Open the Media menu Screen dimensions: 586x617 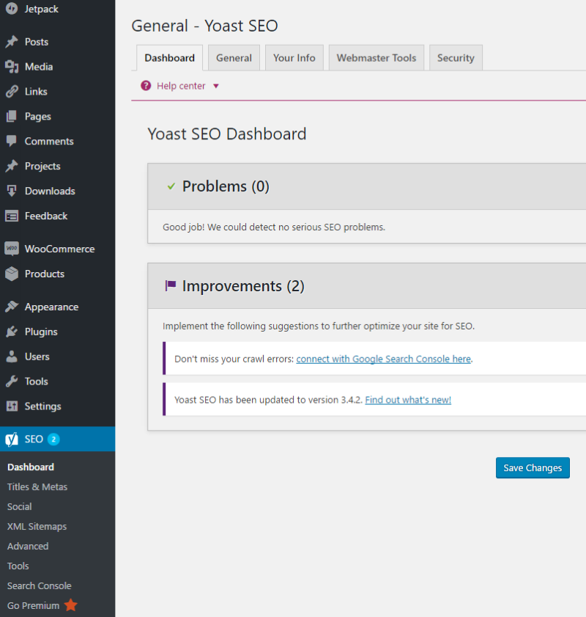pos(39,67)
